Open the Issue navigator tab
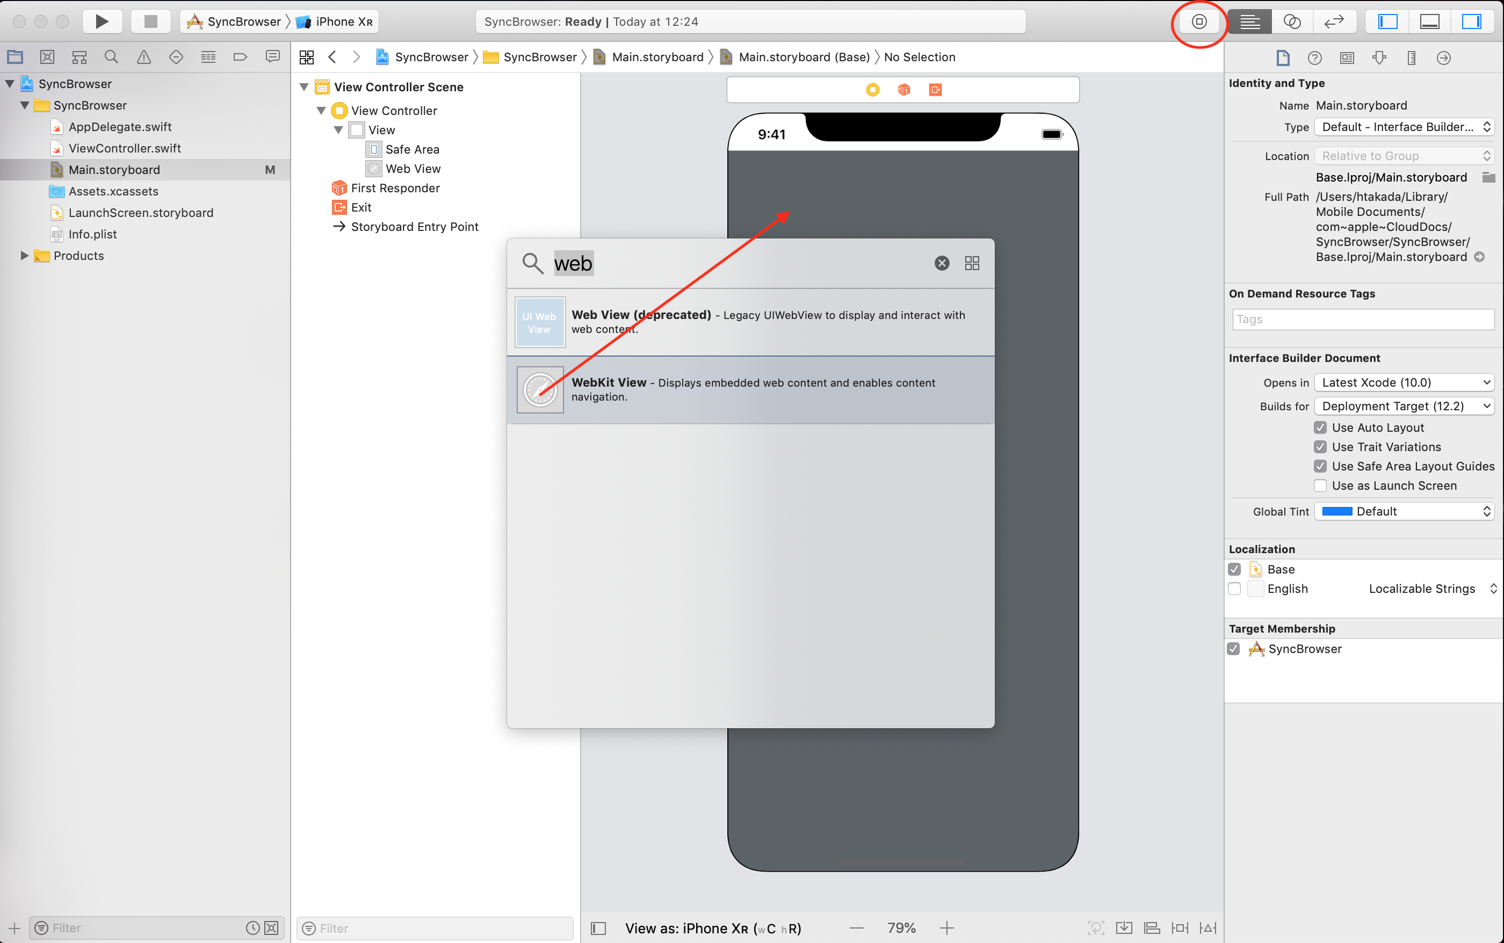The width and height of the screenshot is (1504, 943). coord(143,57)
